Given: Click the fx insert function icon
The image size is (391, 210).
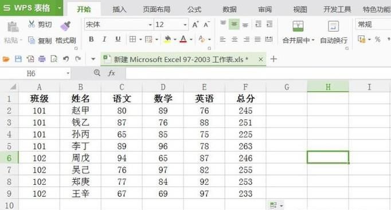Looking at the screenshot, I should coord(111,73).
